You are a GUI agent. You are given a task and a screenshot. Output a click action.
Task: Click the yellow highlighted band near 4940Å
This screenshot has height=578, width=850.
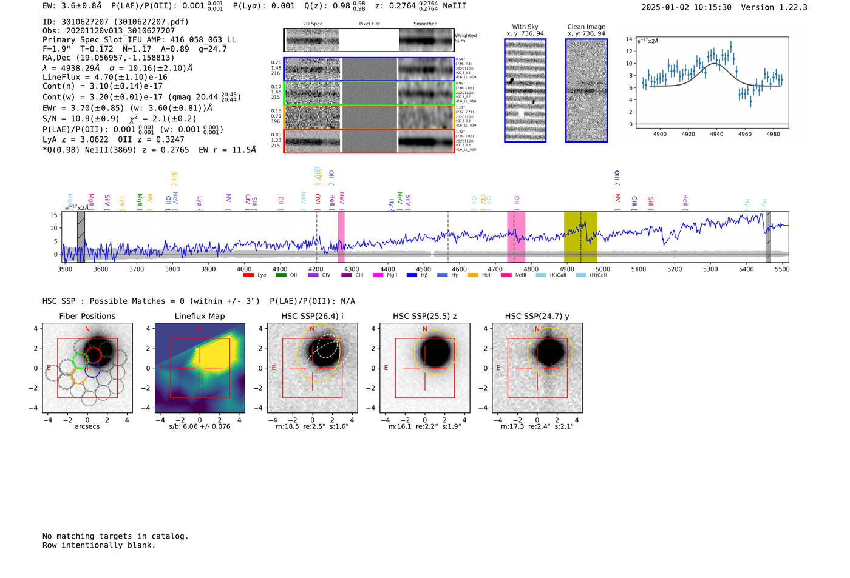click(580, 237)
